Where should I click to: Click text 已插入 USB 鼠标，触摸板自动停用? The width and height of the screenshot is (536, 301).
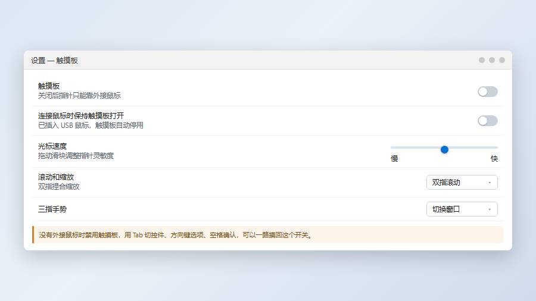(91, 126)
